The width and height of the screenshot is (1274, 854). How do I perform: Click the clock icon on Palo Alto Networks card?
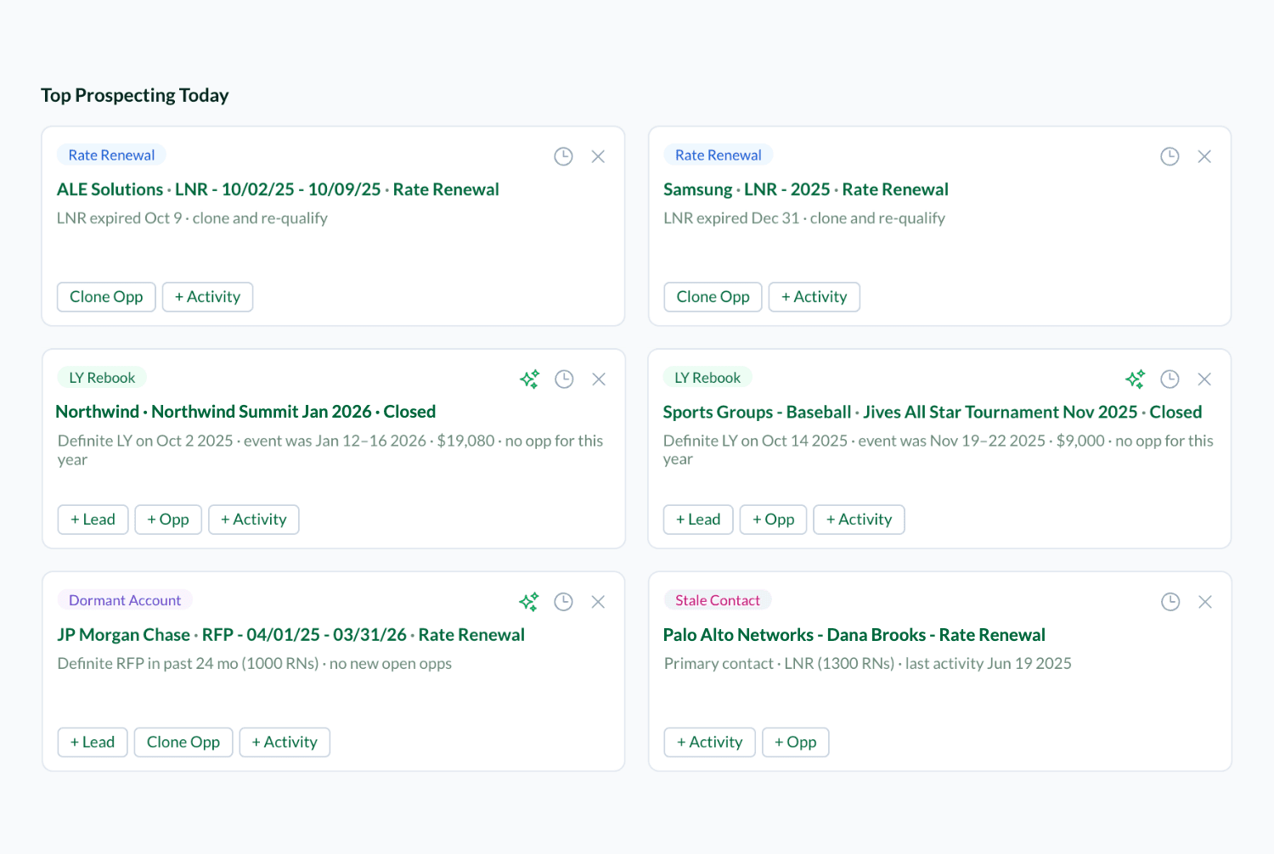click(x=1170, y=602)
